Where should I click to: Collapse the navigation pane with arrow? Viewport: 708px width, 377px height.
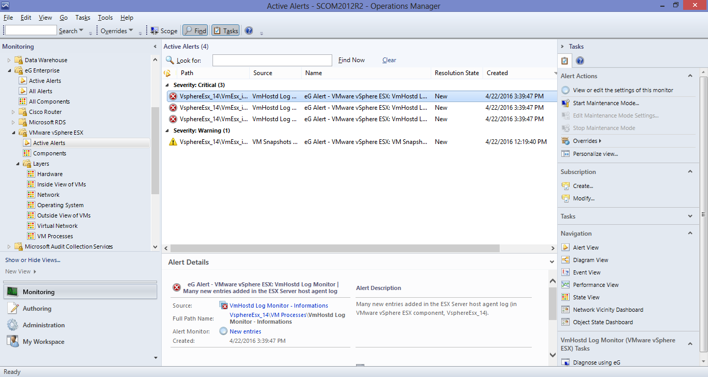pos(154,47)
